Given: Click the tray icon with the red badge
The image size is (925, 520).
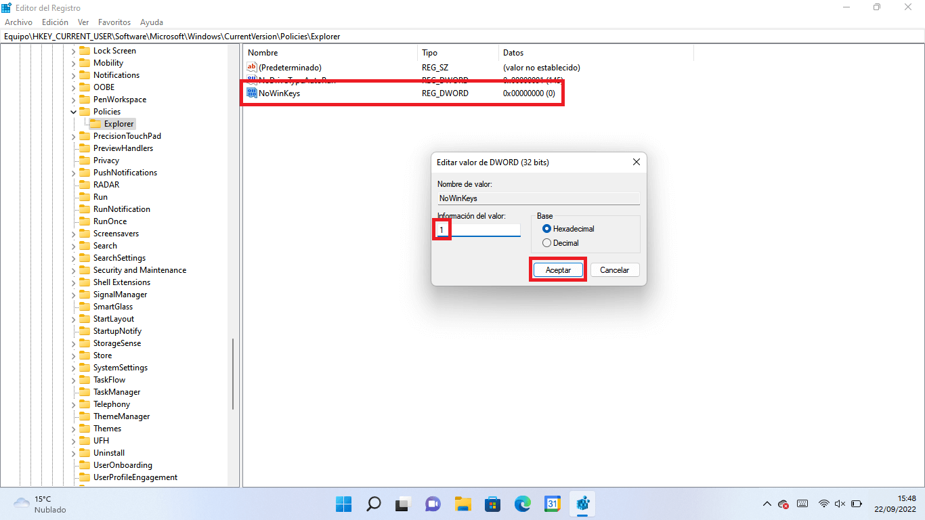Looking at the screenshot, I should (x=784, y=504).
